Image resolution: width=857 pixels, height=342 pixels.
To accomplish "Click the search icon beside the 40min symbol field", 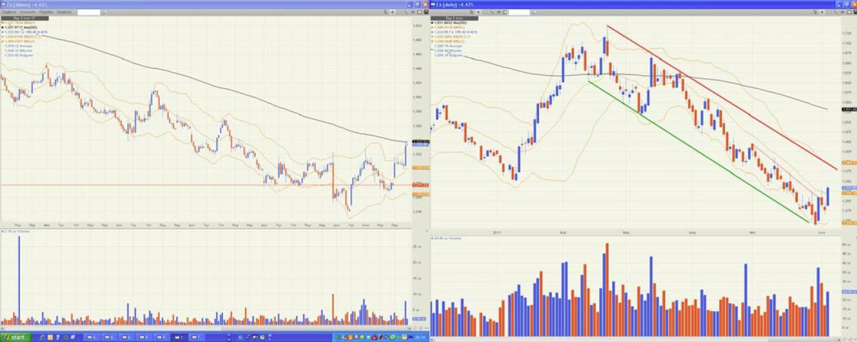I will tap(106, 12).
